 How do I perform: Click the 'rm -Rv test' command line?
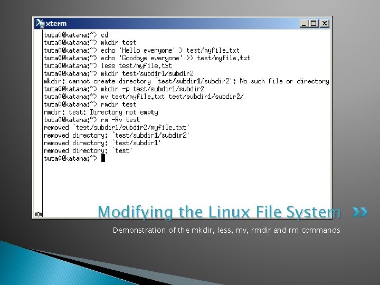(92, 120)
